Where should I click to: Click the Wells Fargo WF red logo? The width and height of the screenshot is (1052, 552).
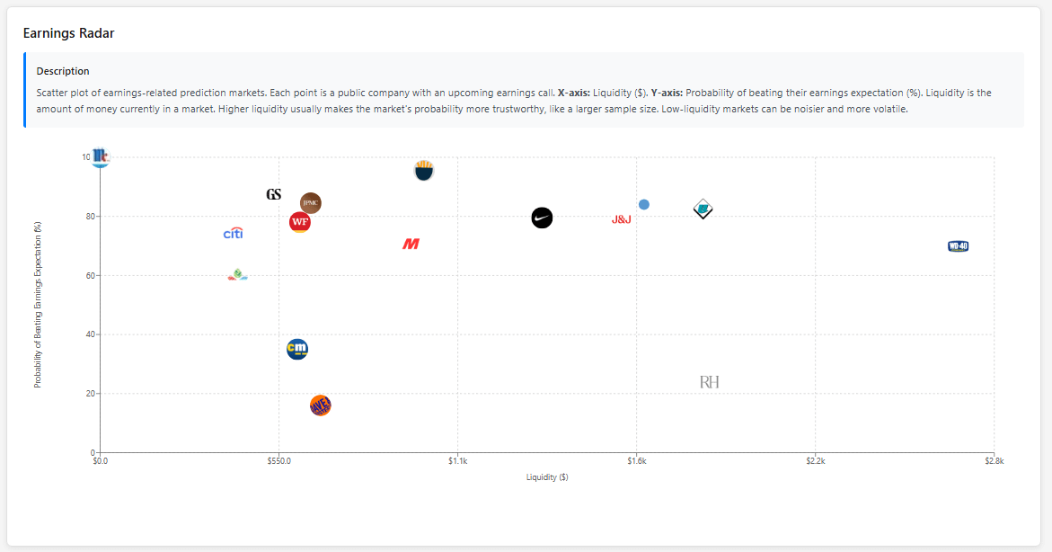(300, 222)
